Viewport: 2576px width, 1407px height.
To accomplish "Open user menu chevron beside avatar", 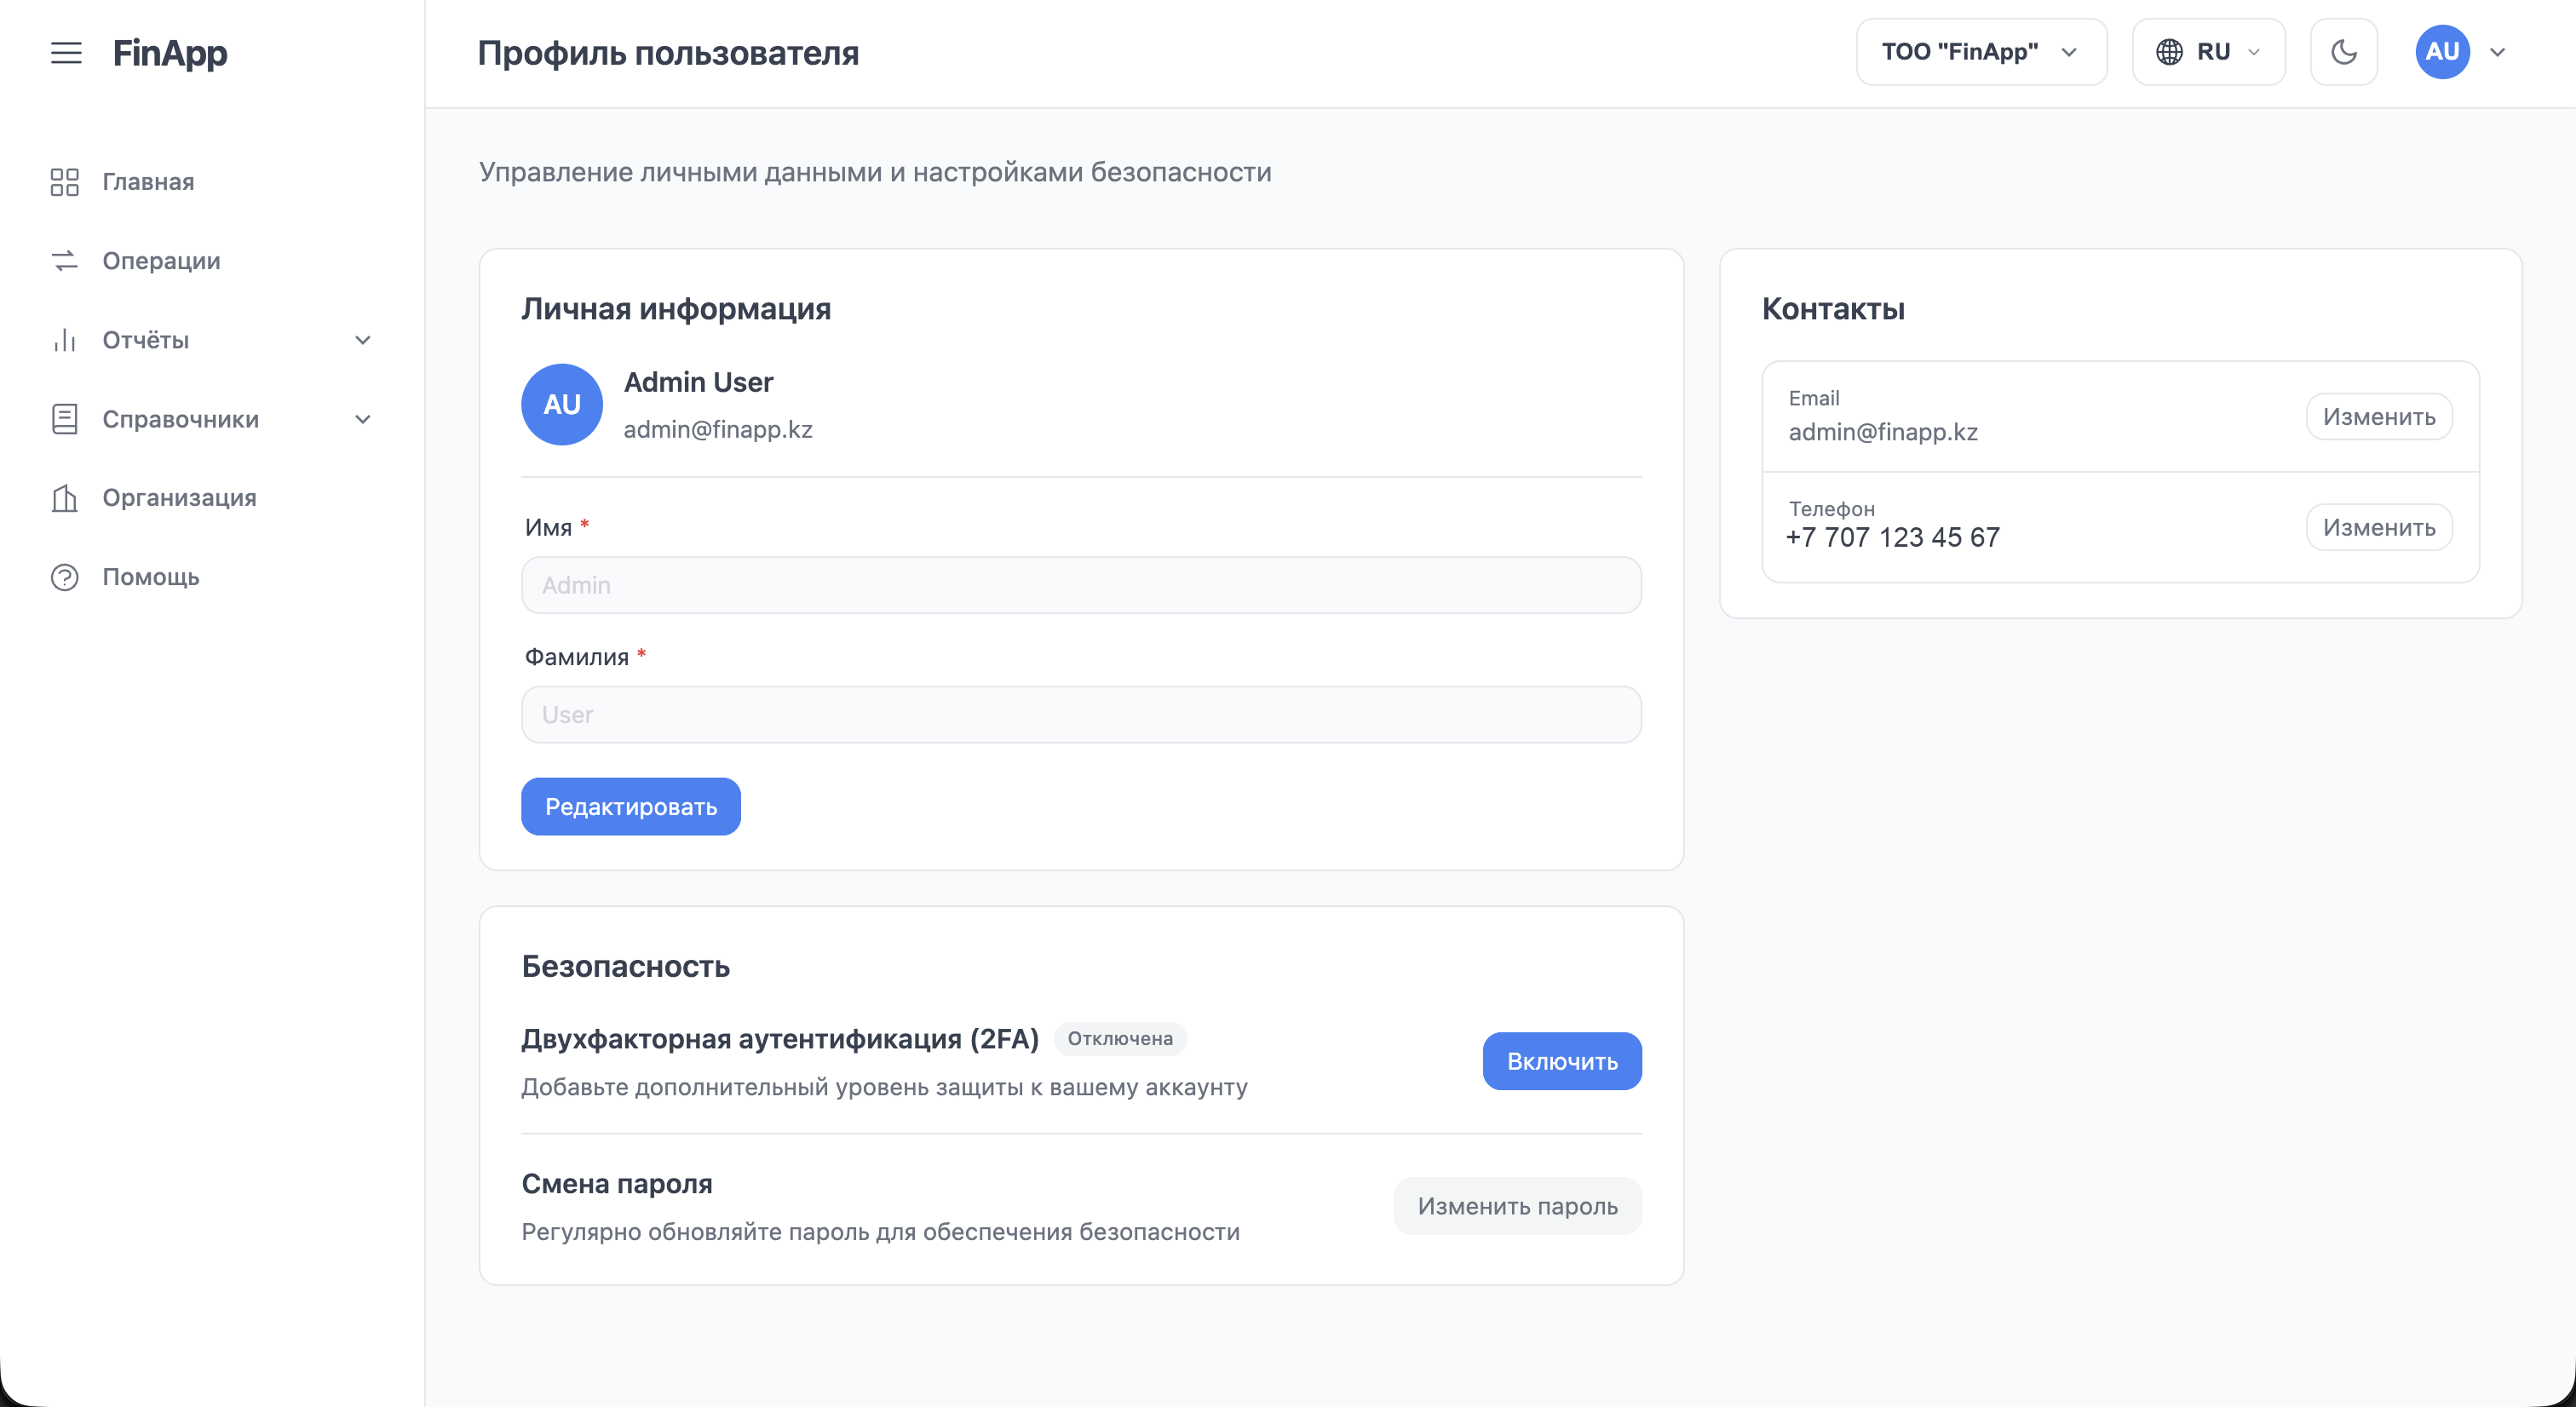I will 2497,52.
